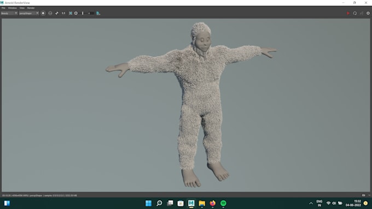
Task: Click the Maya icon in the taskbar
Action: click(191, 203)
